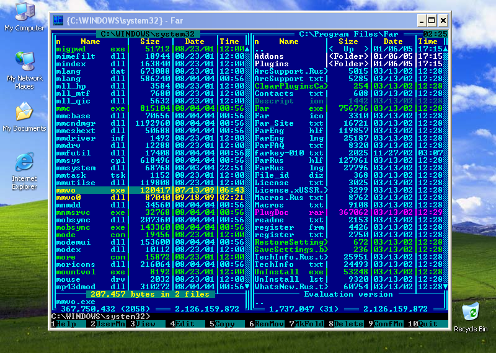The height and width of the screenshot is (353, 496).
Task: Select ArcSupport txt file
Action: (x=348, y=79)
